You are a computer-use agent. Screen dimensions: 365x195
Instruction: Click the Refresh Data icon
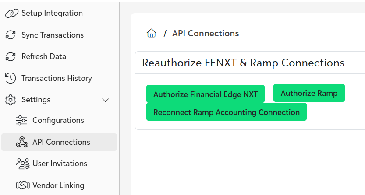11,57
